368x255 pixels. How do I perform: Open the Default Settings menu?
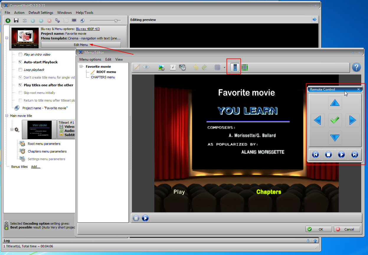41,13
